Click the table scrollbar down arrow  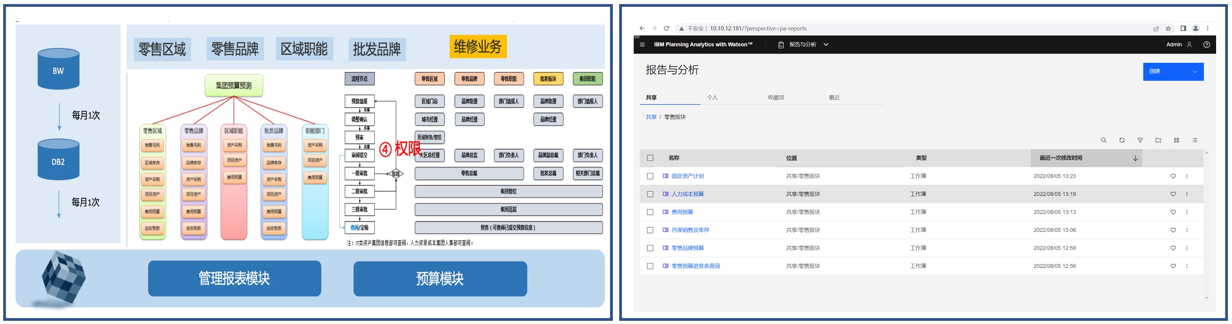coord(1207,298)
